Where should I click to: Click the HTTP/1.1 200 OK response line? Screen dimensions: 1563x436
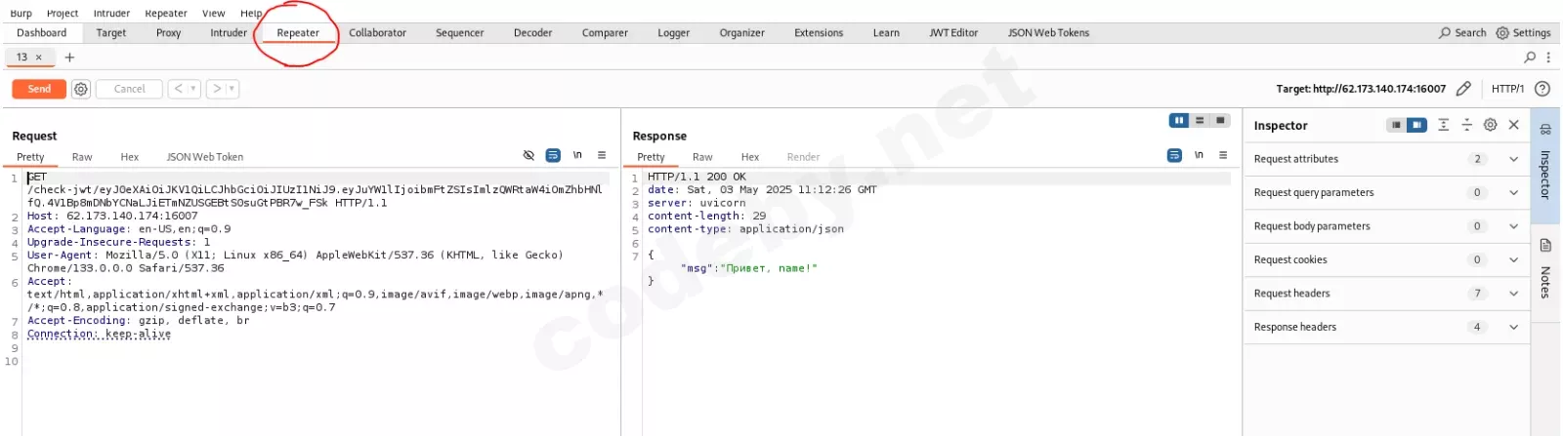tap(697, 177)
